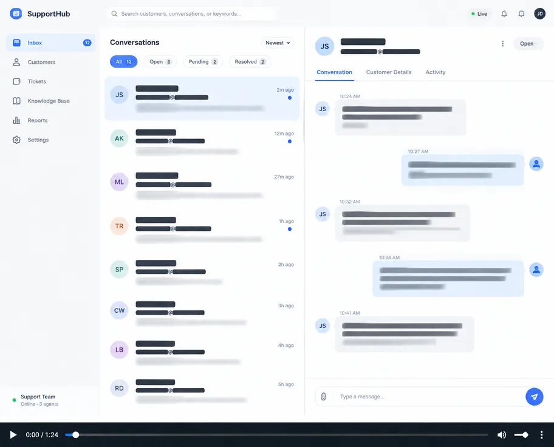This screenshot has height=447, width=554.
Task: Go to Customers in the sidebar
Action: (51, 62)
